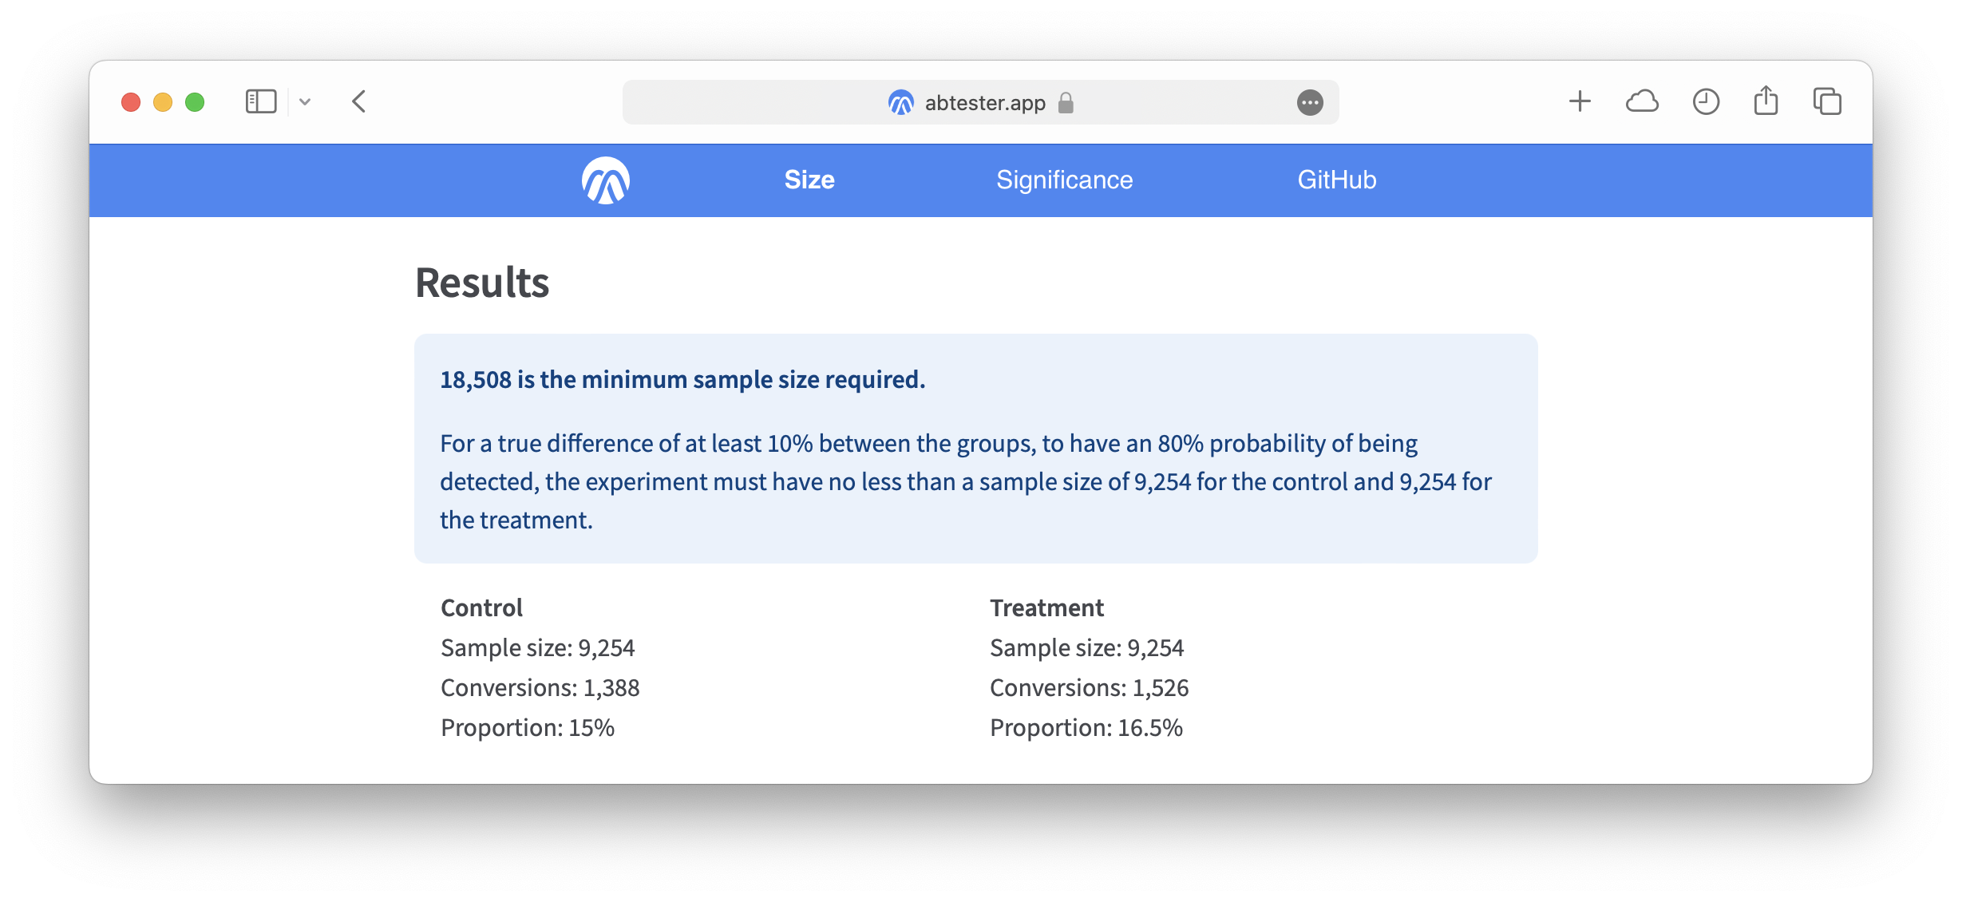Open iCloud tabs cloud icon
1962x902 pixels.
click(1642, 101)
